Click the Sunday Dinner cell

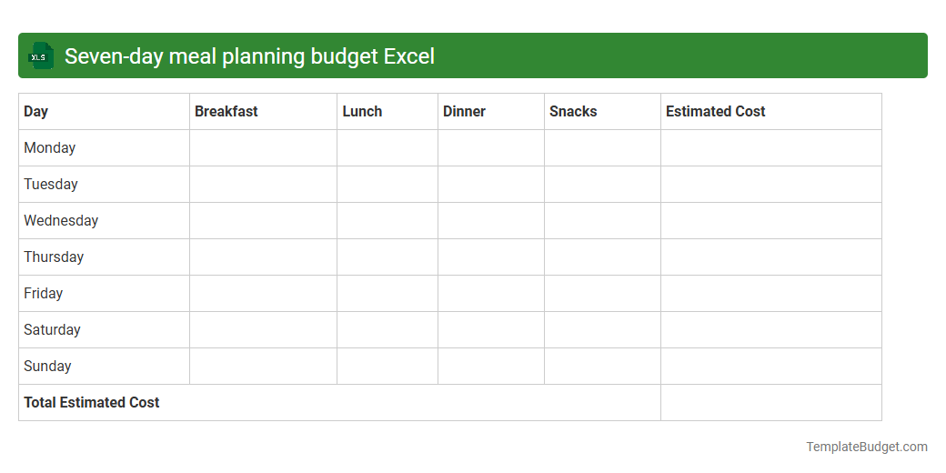coord(491,367)
